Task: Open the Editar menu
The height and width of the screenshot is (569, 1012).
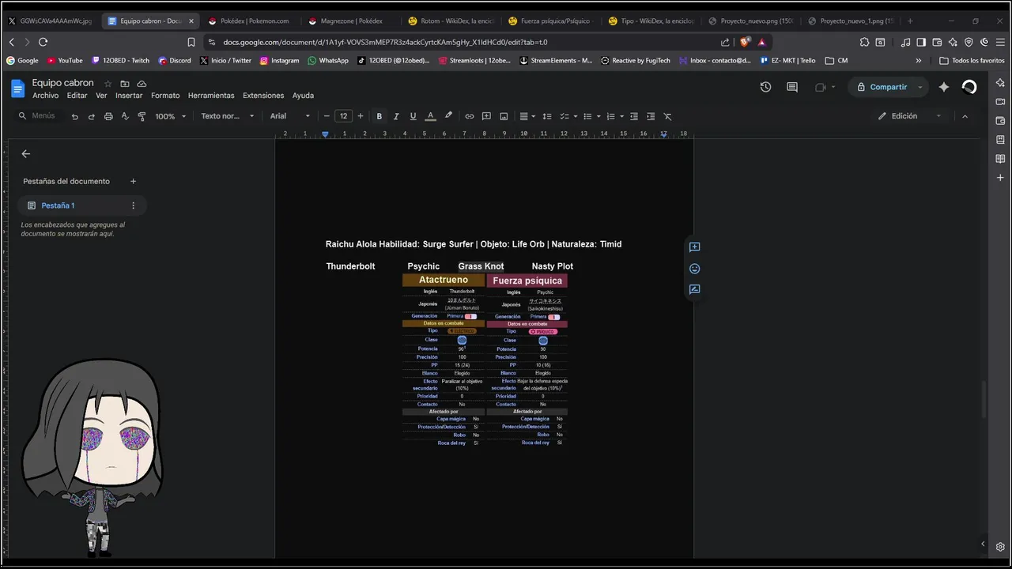Action: pyautogui.click(x=77, y=96)
